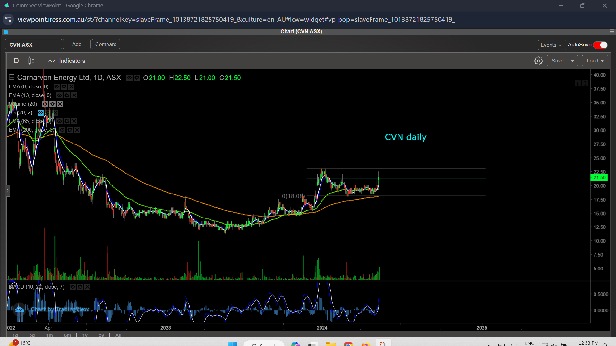
Task: Hide the EMA (13, close, 0) line
Action: coord(59,95)
